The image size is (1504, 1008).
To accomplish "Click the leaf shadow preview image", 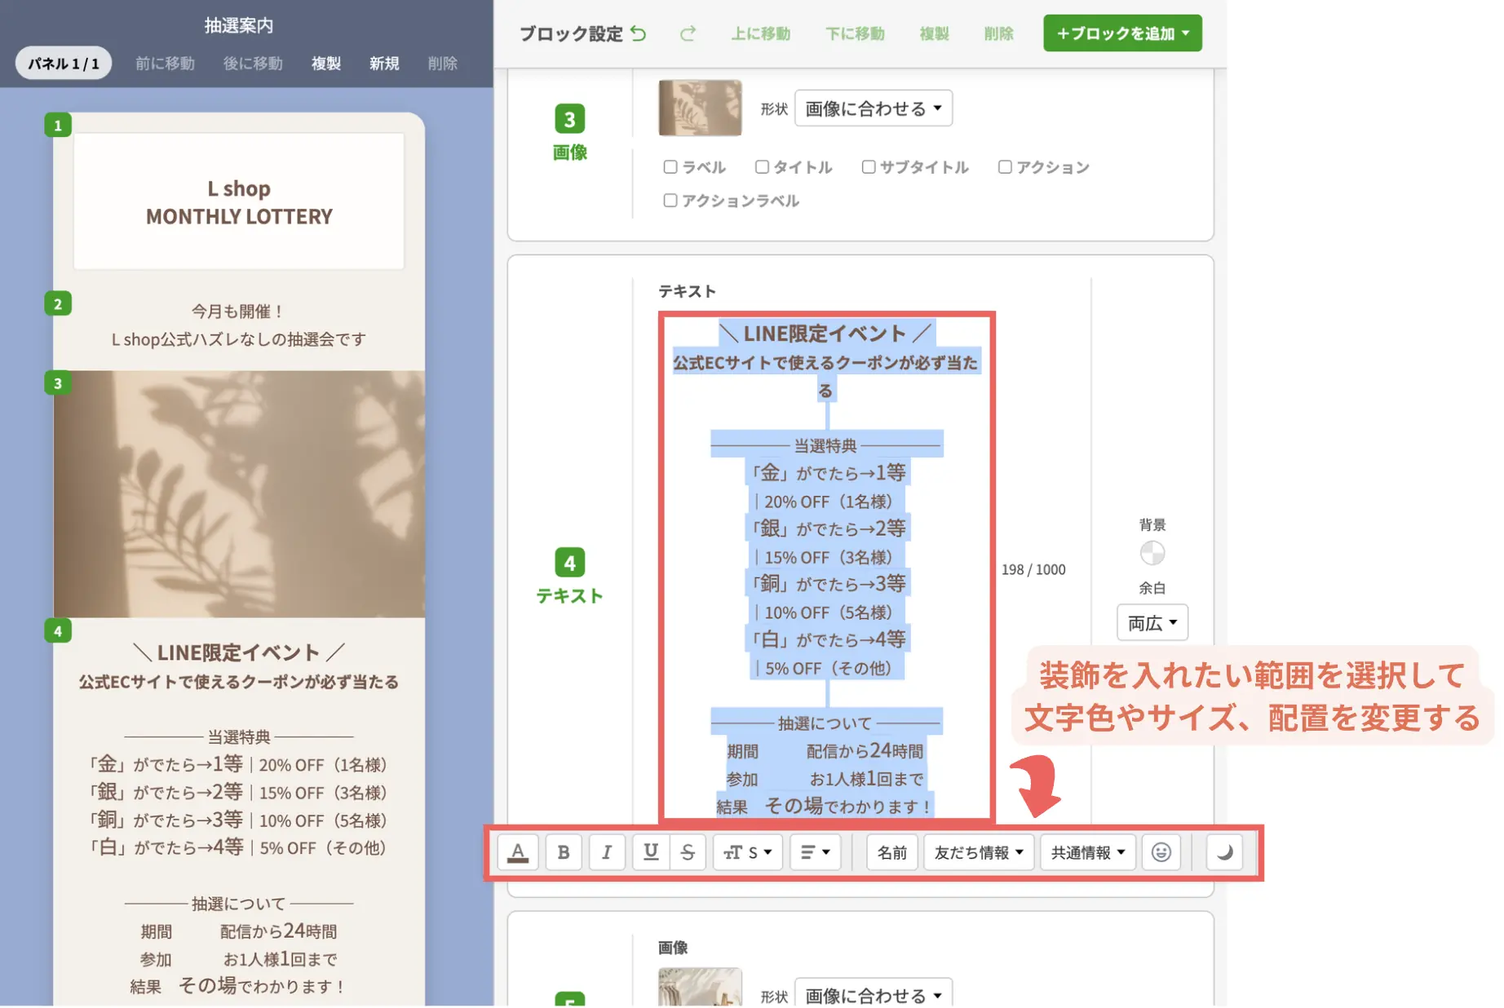I will pyautogui.click(x=239, y=494).
